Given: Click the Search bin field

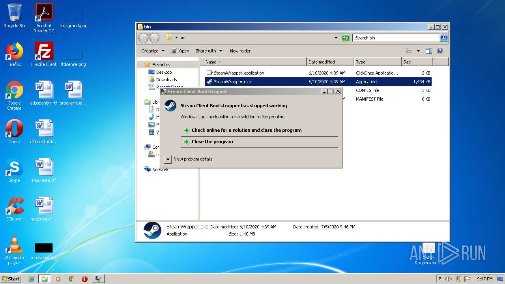Looking at the screenshot, I should tap(396, 38).
